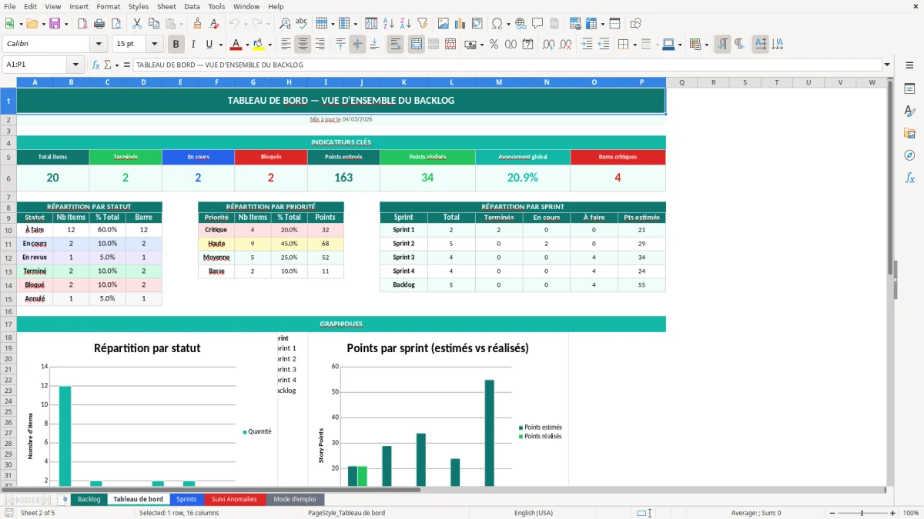Export directly as PDF
The width and height of the screenshot is (924, 519).
84,24
